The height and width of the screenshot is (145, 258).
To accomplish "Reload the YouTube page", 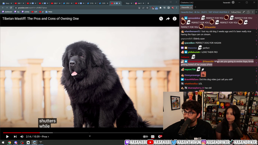I will tap(11, 8).
